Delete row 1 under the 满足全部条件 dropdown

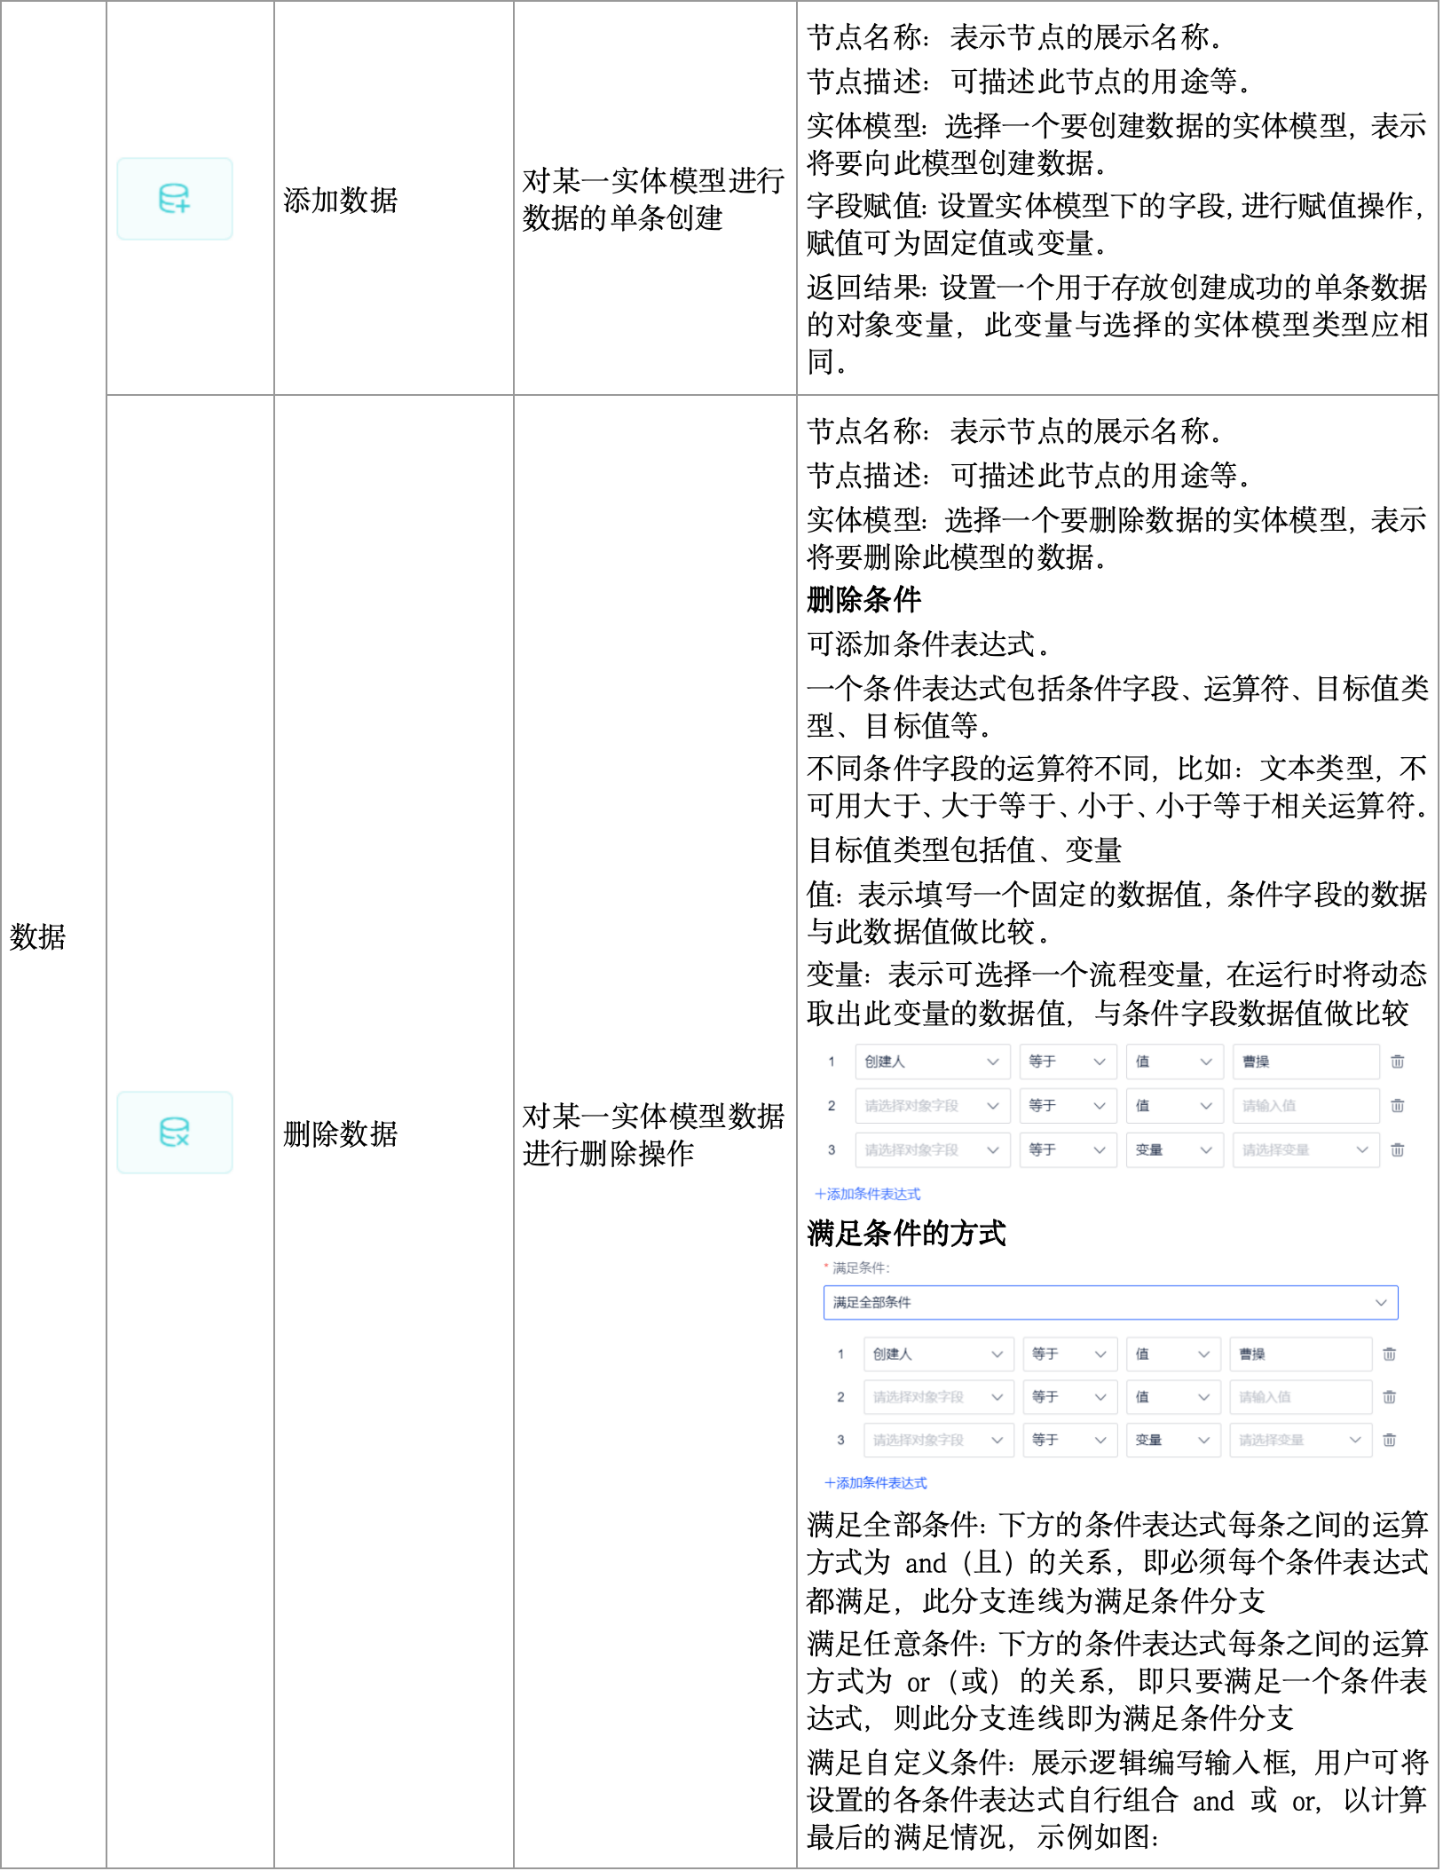[1390, 1354]
